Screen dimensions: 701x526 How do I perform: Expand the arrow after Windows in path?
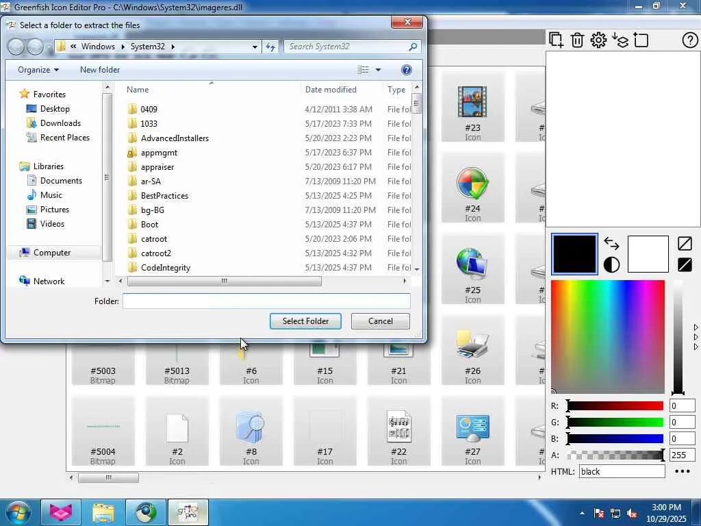coord(123,47)
